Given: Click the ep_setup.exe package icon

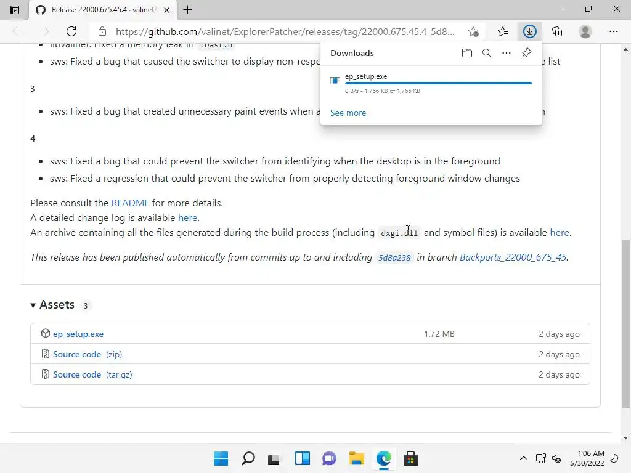Looking at the screenshot, I should click(46, 333).
